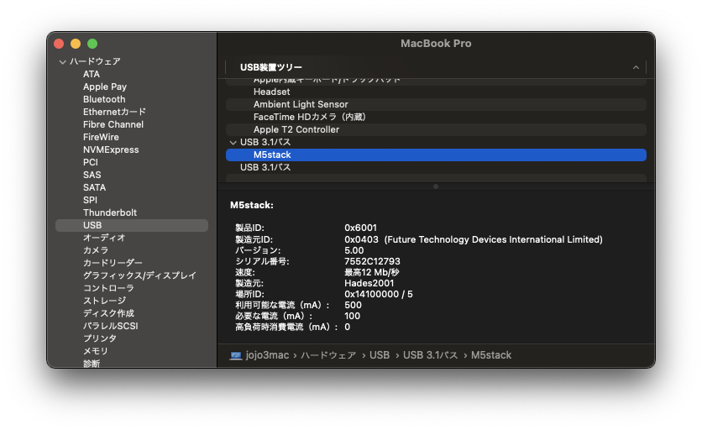Click the 製造元ID value 0x0403
Image resolution: width=702 pixels, height=430 pixels.
361,239
